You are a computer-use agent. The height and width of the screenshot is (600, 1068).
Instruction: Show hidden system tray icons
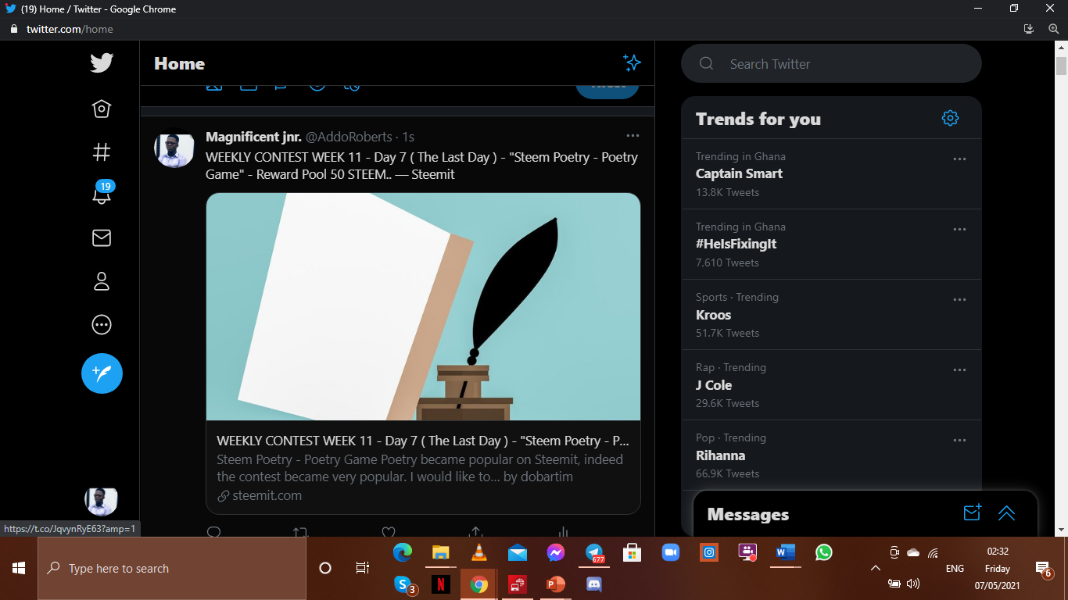[875, 569]
